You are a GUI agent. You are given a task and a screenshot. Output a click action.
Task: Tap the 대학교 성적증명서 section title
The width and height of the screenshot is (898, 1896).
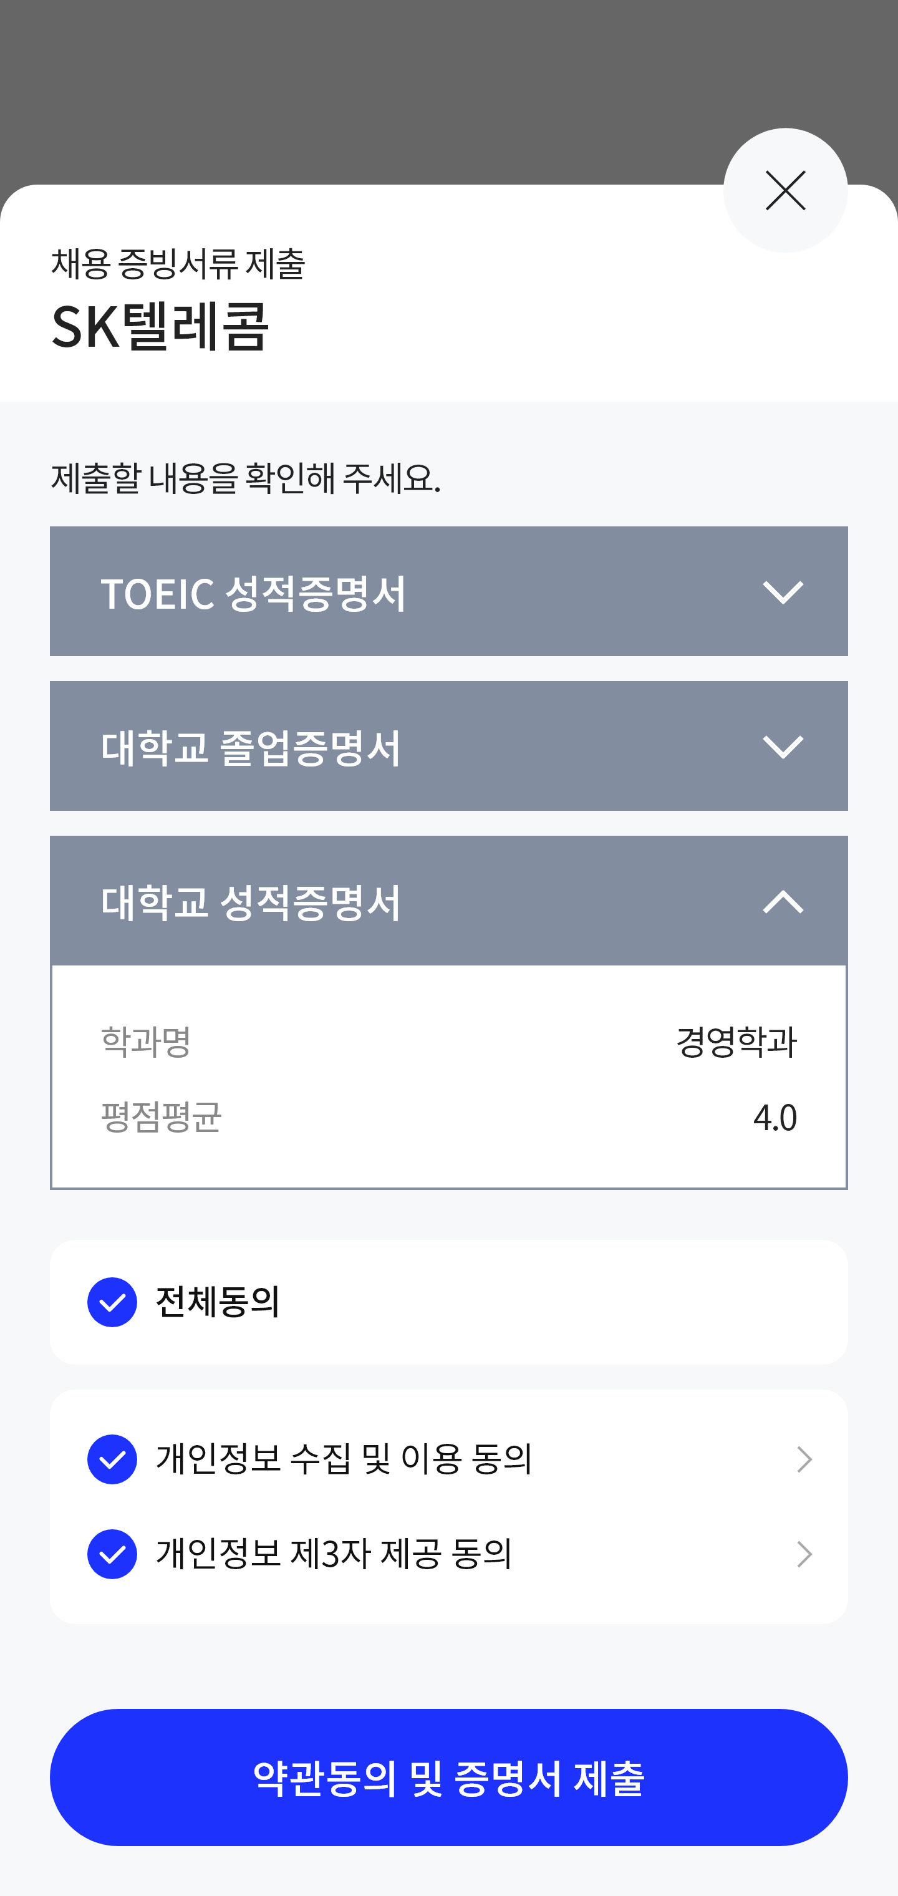(251, 902)
